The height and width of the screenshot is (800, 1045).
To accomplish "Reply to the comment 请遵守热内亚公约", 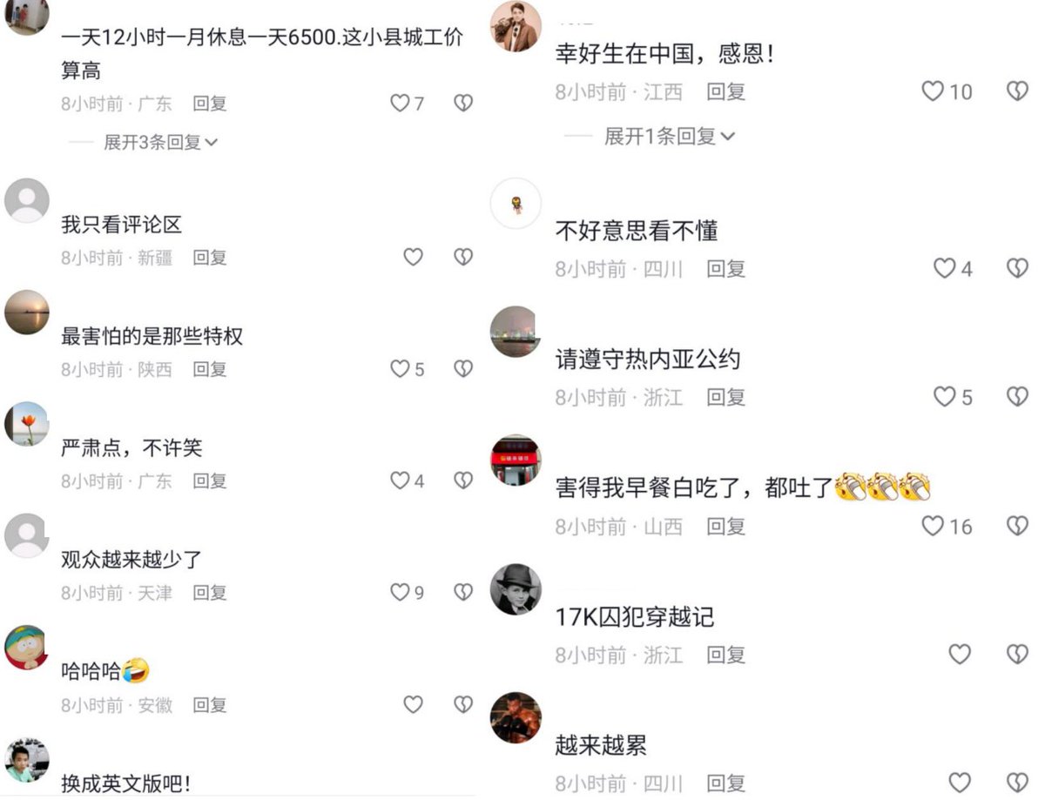I will [x=725, y=398].
